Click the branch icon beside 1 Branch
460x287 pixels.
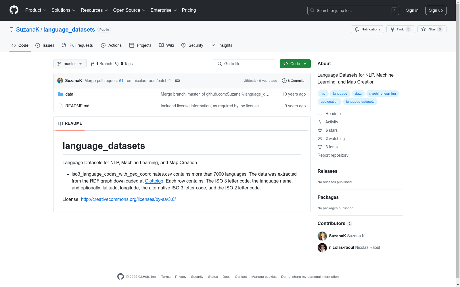pos(93,64)
